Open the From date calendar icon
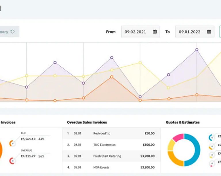The image size is (221, 176). click(155, 32)
